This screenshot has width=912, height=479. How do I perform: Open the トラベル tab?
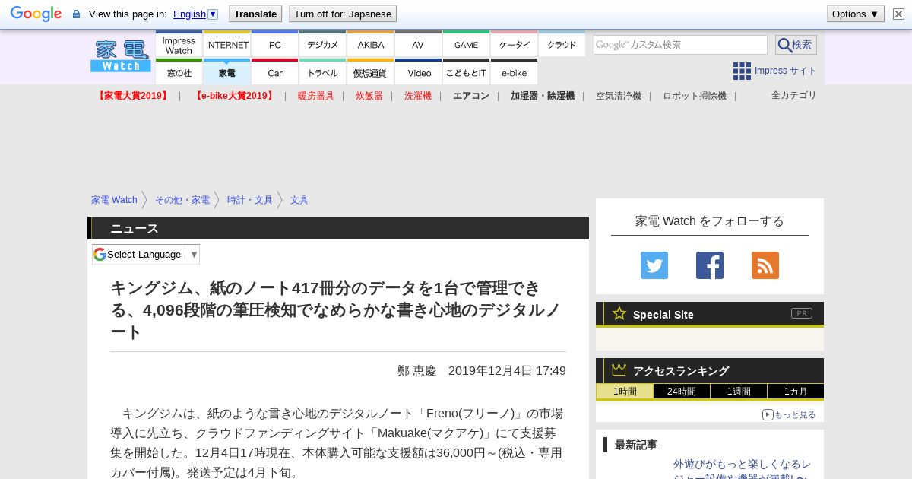pyautogui.click(x=323, y=72)
